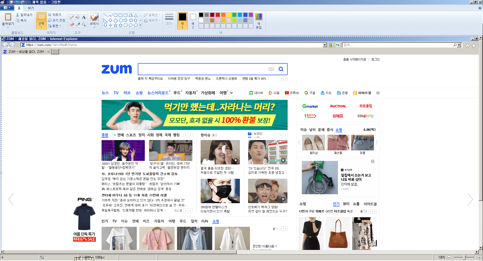Viewport: 483px width, 261px height.
Task: Click the 로그인 link
Action: [375, 60]
